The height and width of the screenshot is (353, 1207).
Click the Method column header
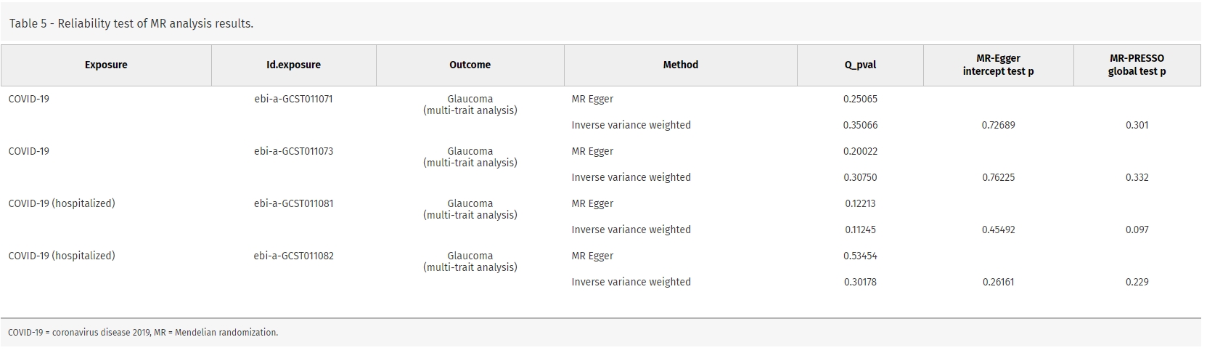point(680,65)
